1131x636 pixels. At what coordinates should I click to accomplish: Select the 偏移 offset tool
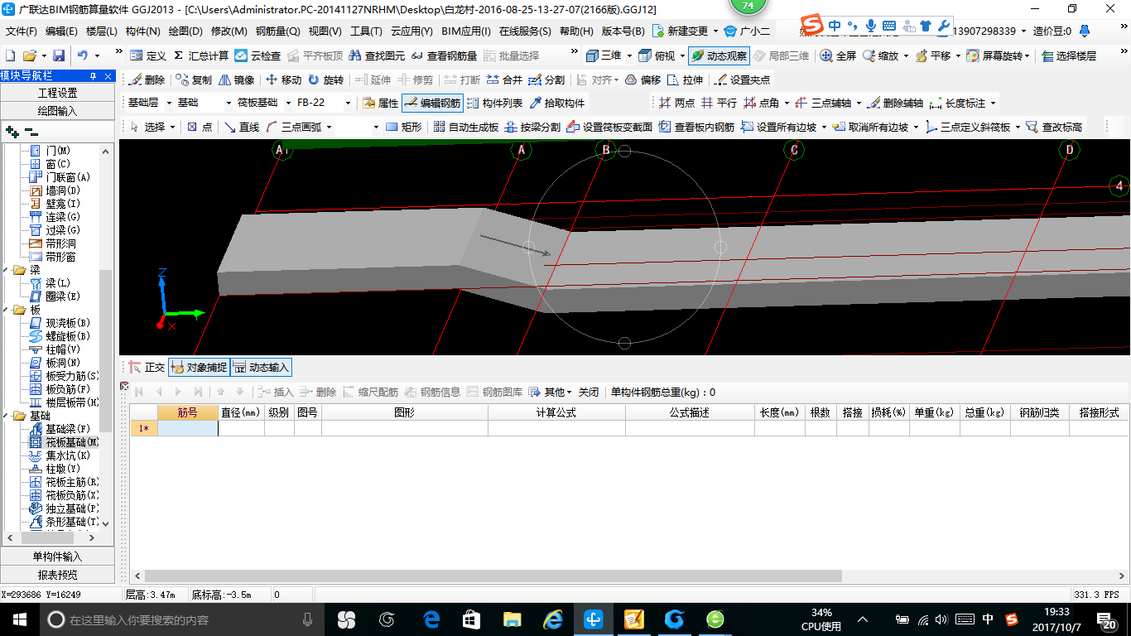pyautogui.click(x=643, y=79)
